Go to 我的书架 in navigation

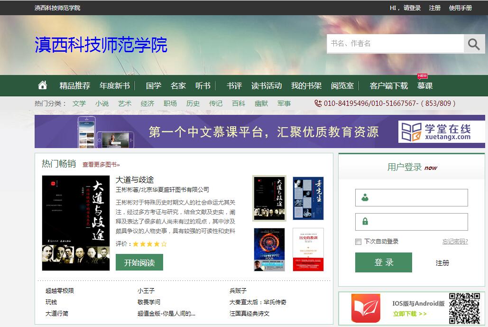pyautogui.click(x=306, y=86)
